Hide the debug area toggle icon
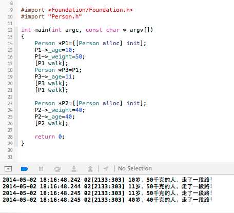 click(8, 169)
